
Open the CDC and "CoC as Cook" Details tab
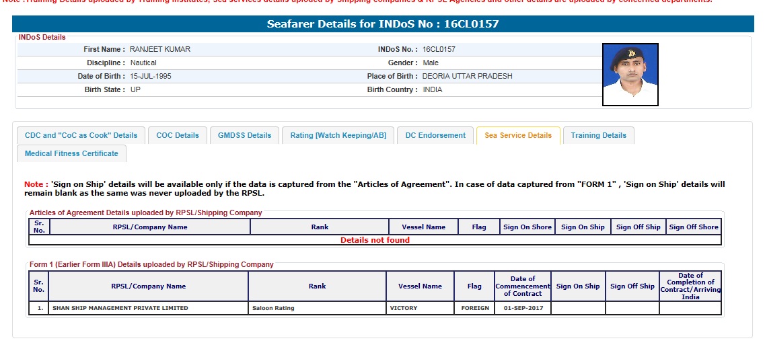point(81,135)
